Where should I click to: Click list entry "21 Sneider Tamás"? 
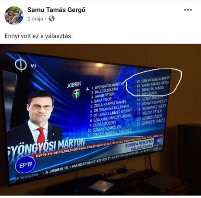point(151,122)
